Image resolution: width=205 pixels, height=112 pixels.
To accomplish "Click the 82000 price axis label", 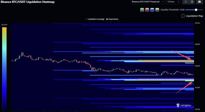I will (197, 109).
